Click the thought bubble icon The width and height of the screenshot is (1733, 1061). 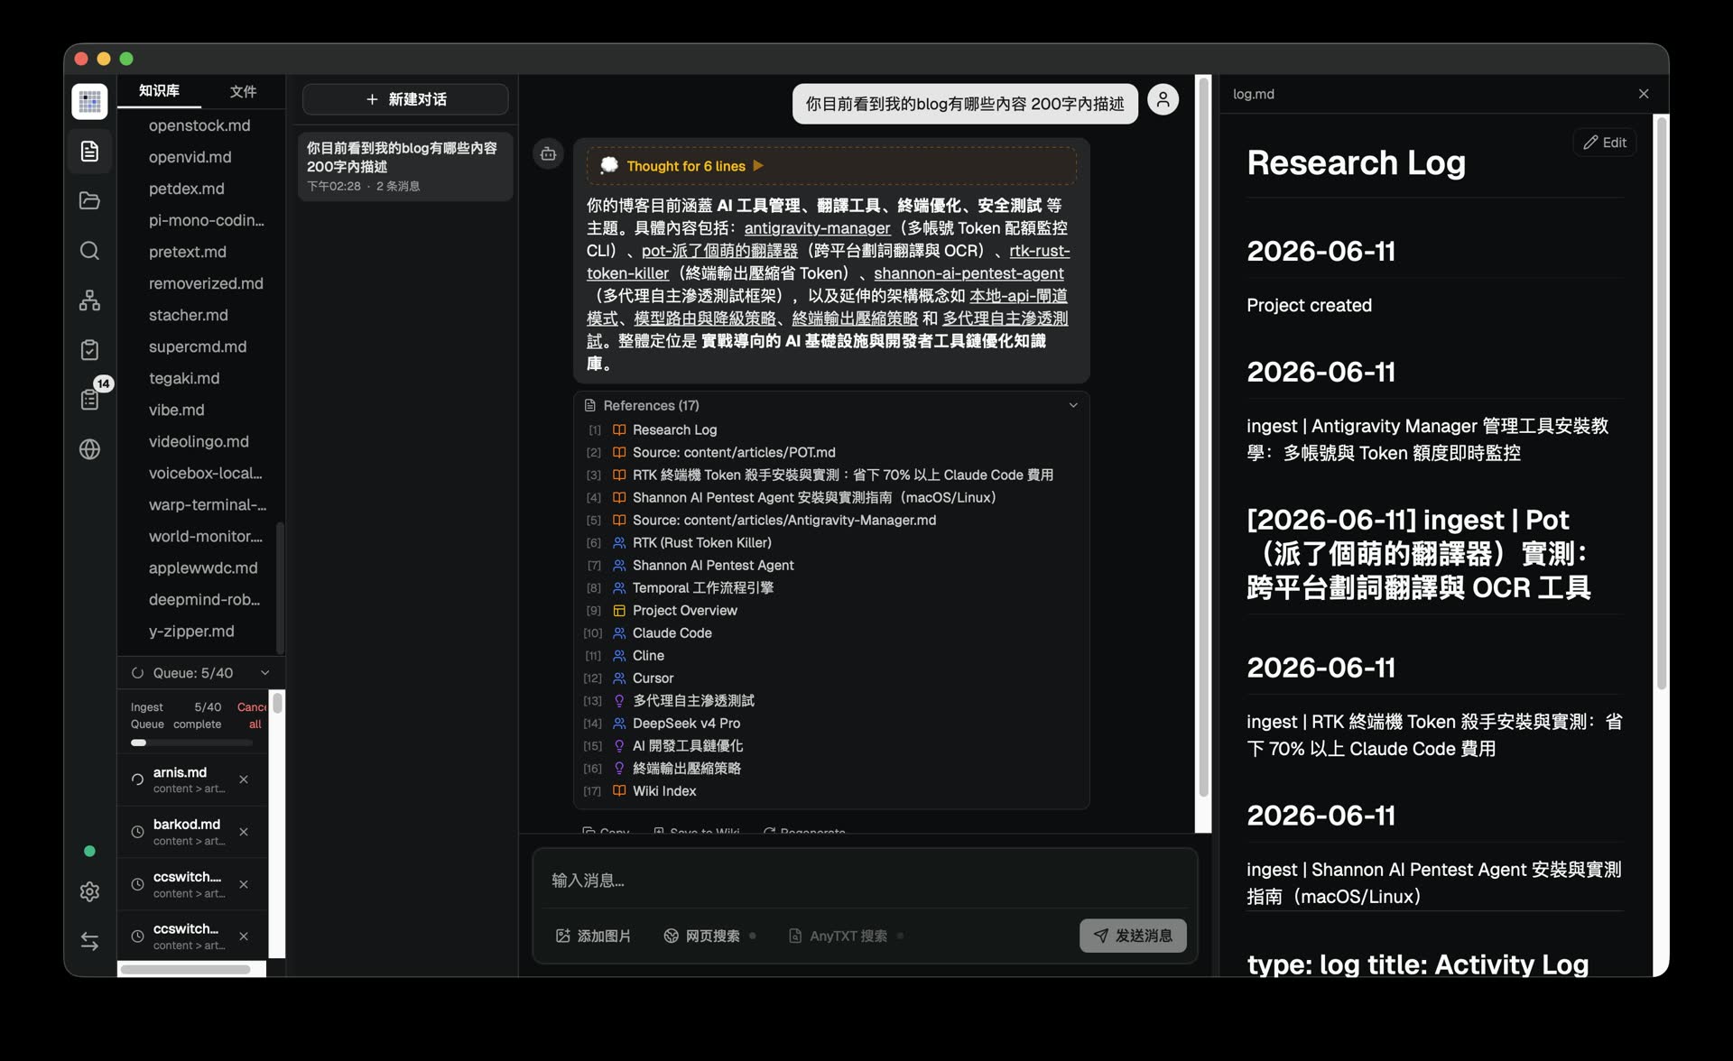click(x=609, y=165)
